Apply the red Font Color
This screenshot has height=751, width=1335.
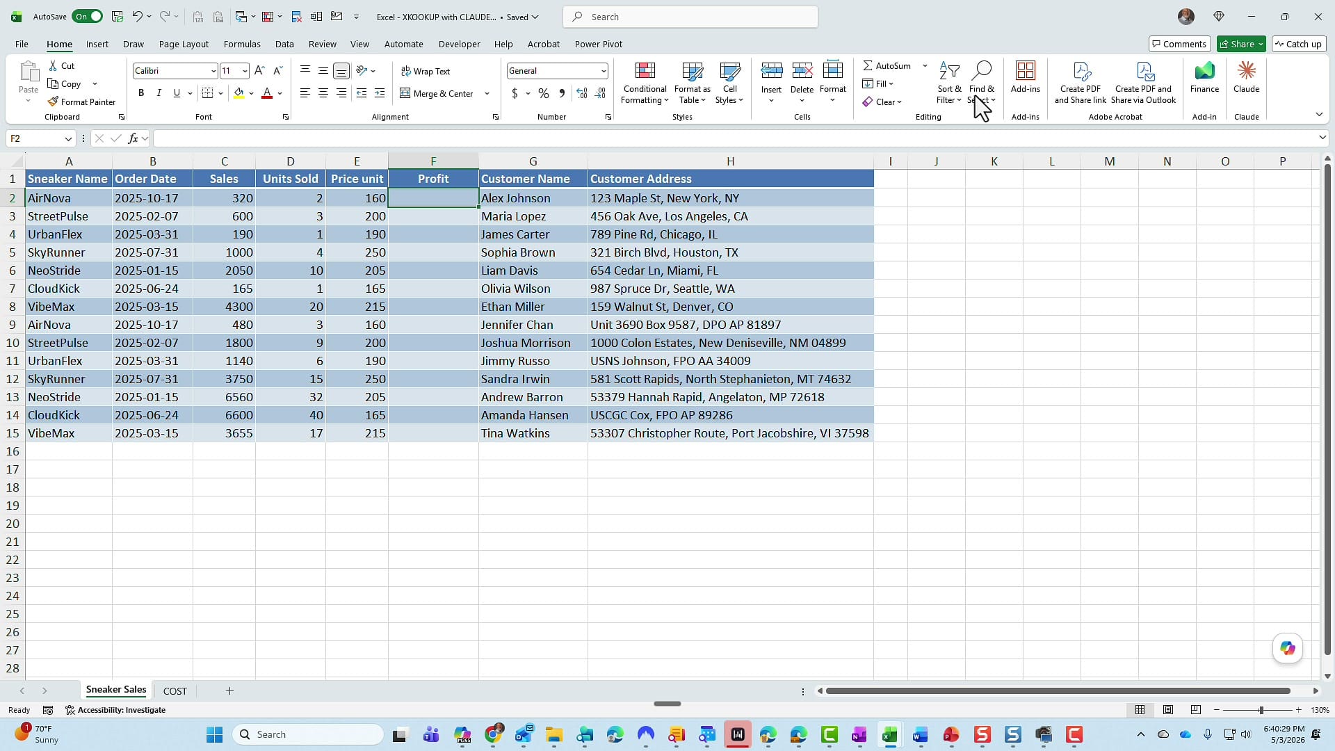266,93
